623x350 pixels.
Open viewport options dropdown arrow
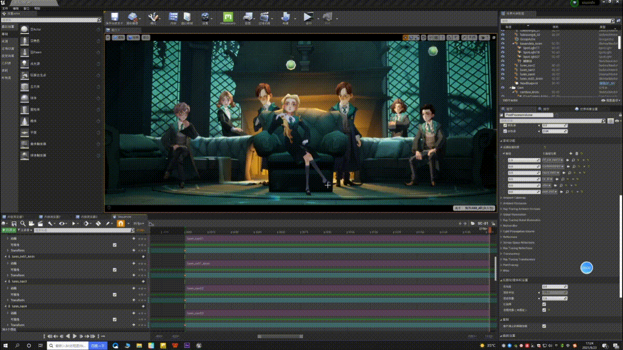[x=109, y=37]
